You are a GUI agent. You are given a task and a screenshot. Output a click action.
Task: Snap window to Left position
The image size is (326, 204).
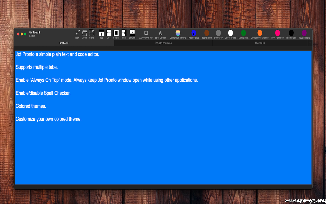108,33
